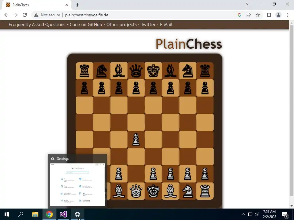Select the black pawn on g7

pos(188,88)
